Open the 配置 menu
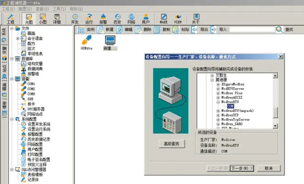The width and height of the screenshot is (304, 184). (23, 9)
